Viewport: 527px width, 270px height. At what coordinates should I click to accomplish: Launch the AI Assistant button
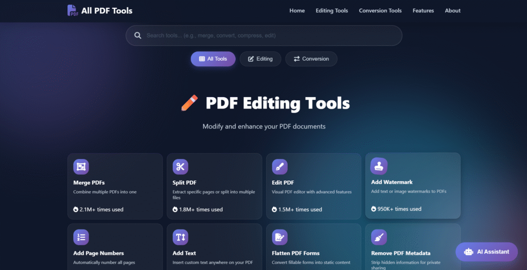(x=486, y=252)
